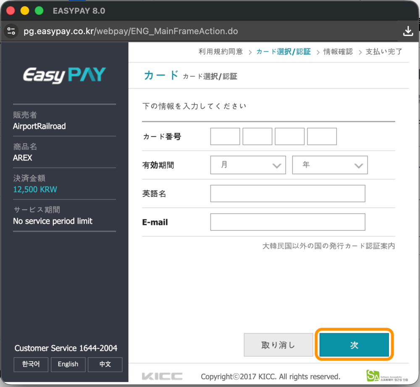Click the AirportRailroad seller name

[x=39, y=126]
